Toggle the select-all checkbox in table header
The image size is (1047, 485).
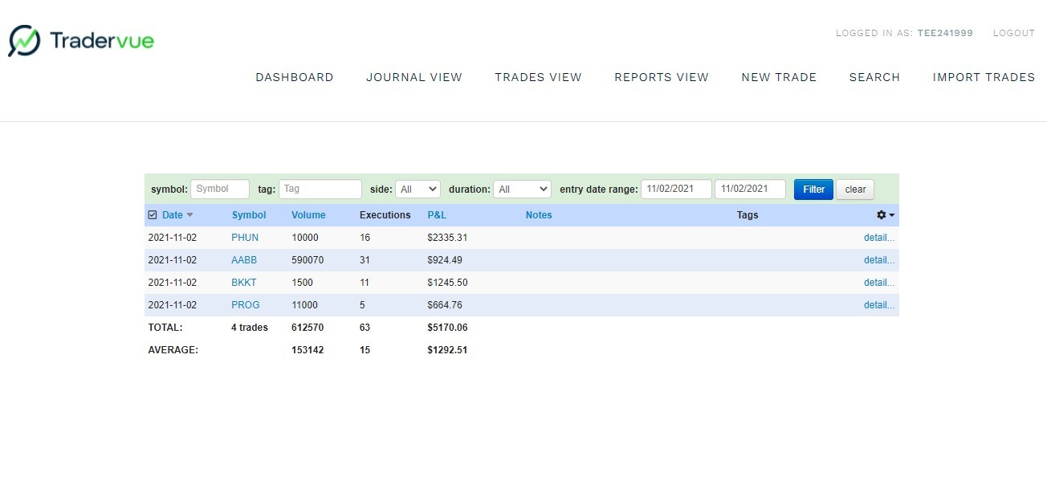[x=153, y=215]
